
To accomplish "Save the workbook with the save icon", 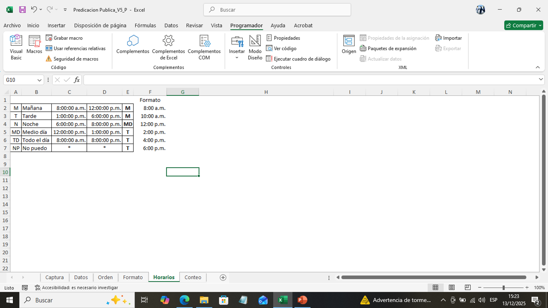I will coord(23,9).
